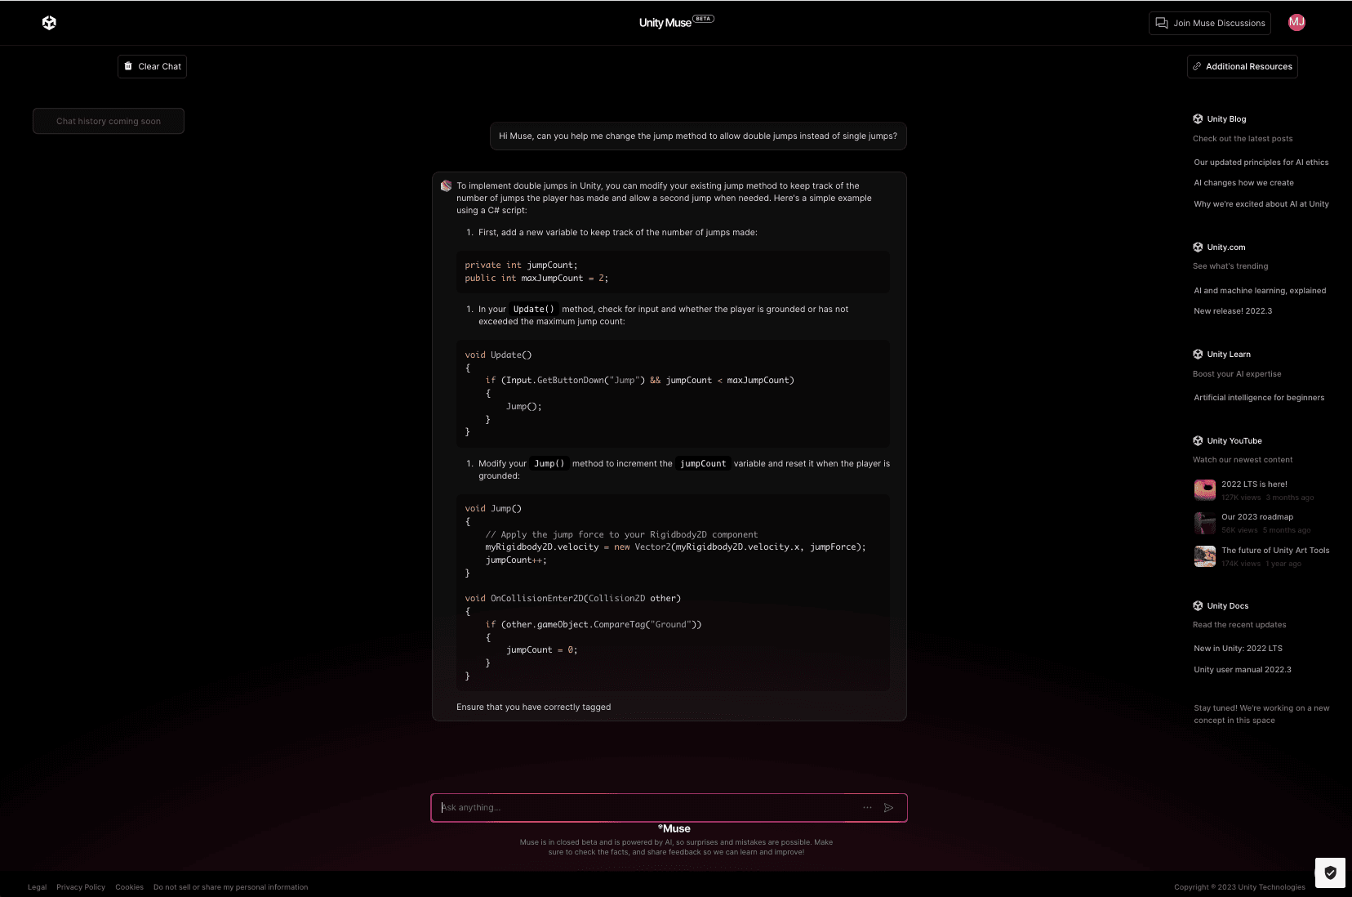
Task: Open Do not sell or share my personal information
Action: [231, 887]
